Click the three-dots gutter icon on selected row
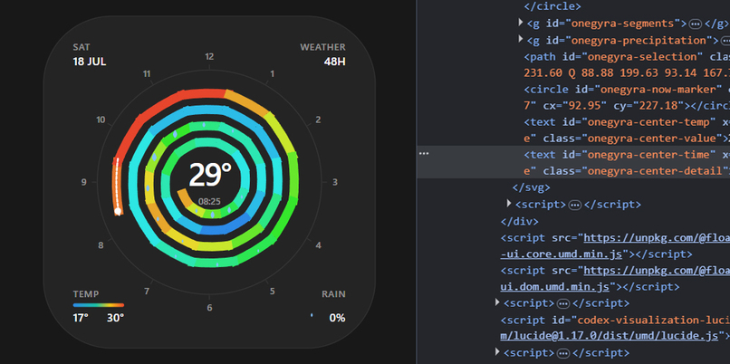This screenshot has width=730, height=364. coord(423,153)
